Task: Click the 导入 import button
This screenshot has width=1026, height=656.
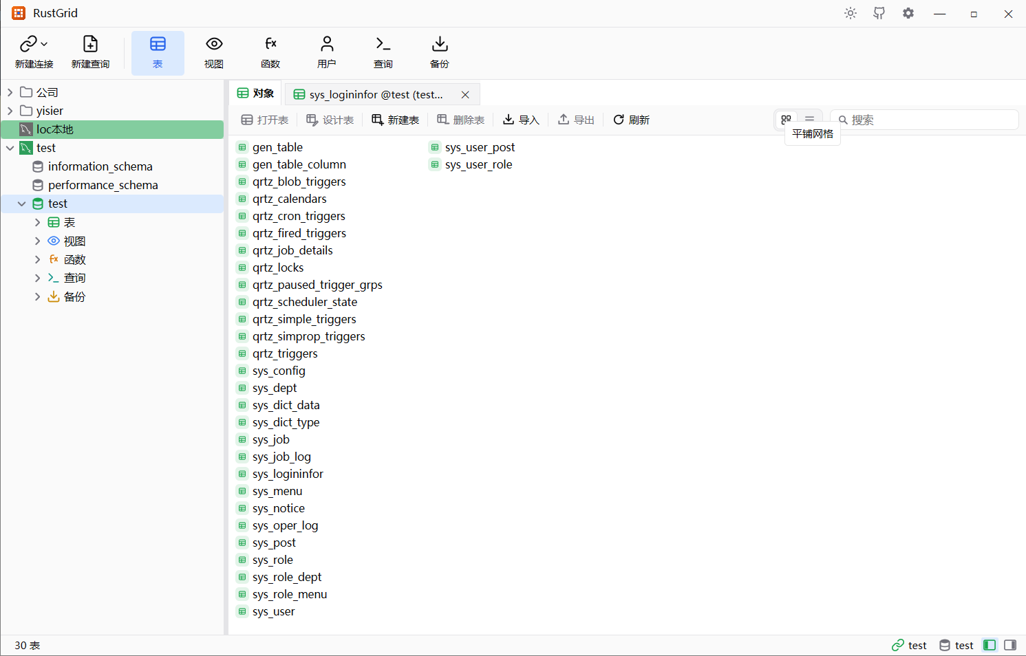Action: point(521,120)
